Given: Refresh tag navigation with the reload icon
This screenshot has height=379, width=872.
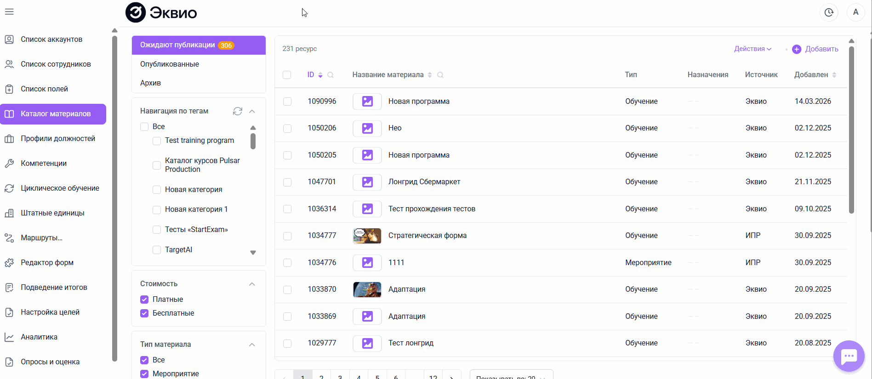Looking at the screenshot, I should (x=238, y=111).
